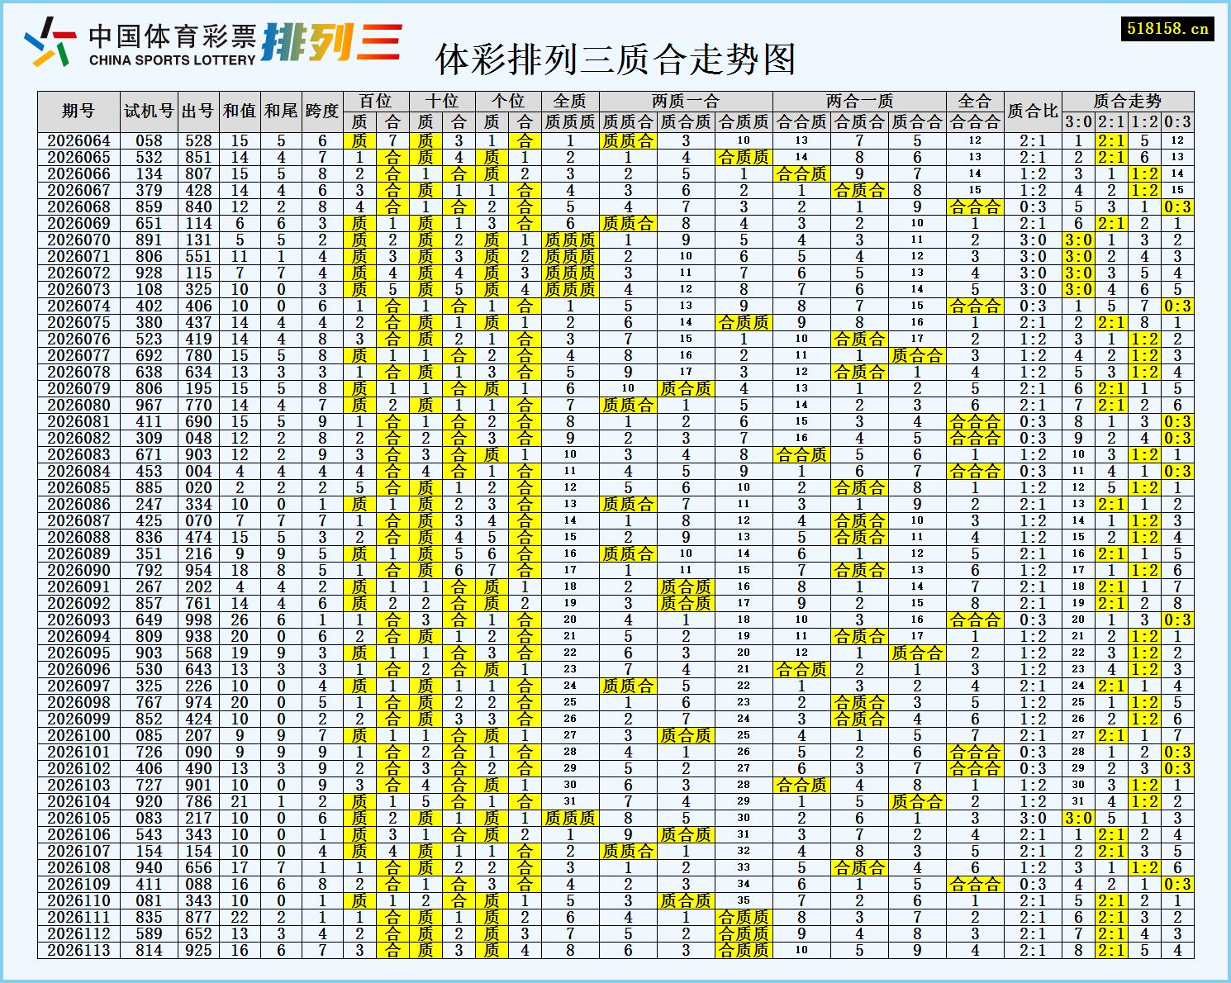Click the 质合合 sub-header cell

pyautogui.click(x=917, y=121)
